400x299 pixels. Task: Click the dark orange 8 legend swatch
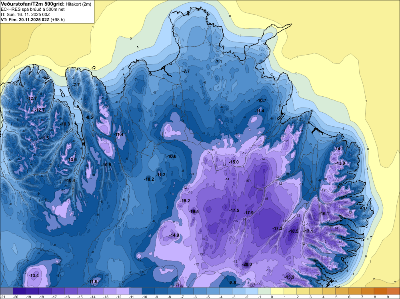coord(381,291)
